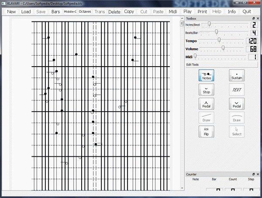262x198 pixels.
Task: Select the Sustain edit tool
Action: pyautogui.click(x=237, y=75)
